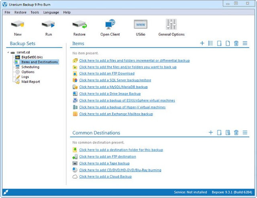Viewport: 257px width, 198px height.
Task: Click the Tape backup icon
Action: click(75, 163)
